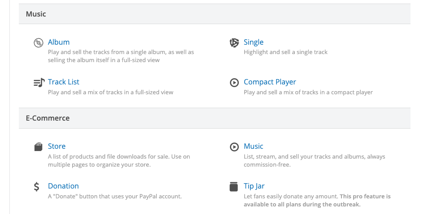The height and width of the screenshot is (214, 432).
Task: Click the Tip Jar pro feature description
Action: coord(317,201)
